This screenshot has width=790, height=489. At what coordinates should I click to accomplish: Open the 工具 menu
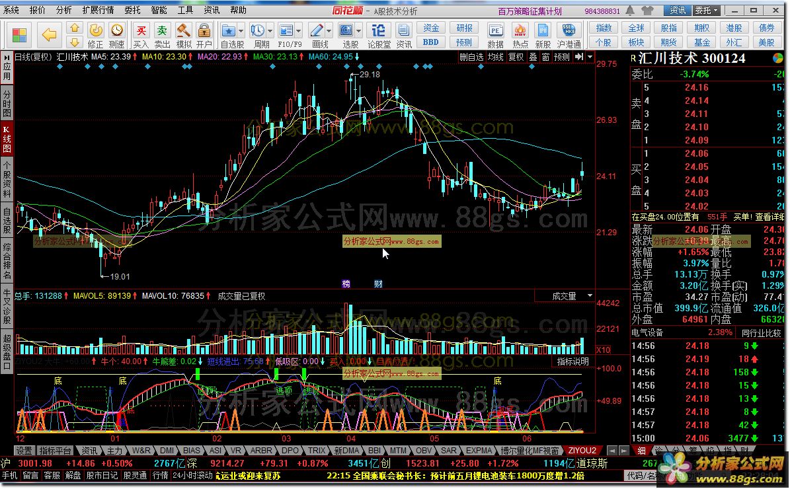tap(185, 10)
